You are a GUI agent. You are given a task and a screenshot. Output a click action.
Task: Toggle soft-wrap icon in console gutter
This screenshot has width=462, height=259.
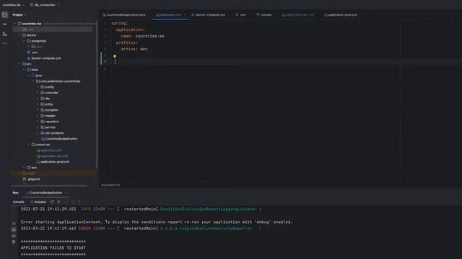(14, 224)
